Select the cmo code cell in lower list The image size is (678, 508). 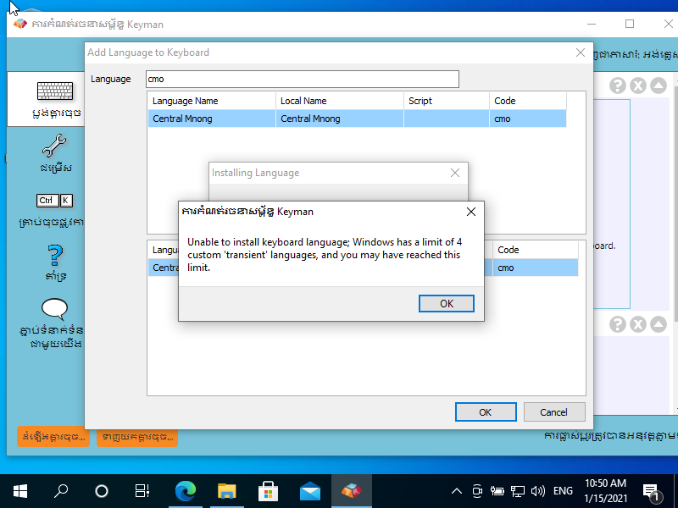point(536,268)
